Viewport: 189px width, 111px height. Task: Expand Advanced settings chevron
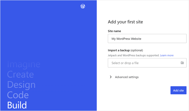click(111, 77)
